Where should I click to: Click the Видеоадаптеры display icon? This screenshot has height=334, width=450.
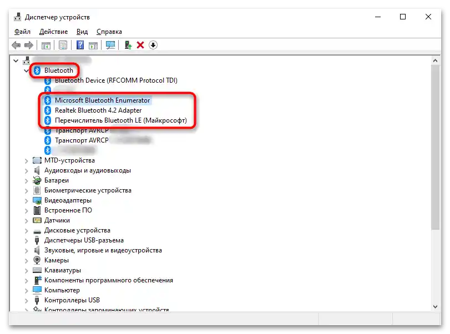point(37,200)
